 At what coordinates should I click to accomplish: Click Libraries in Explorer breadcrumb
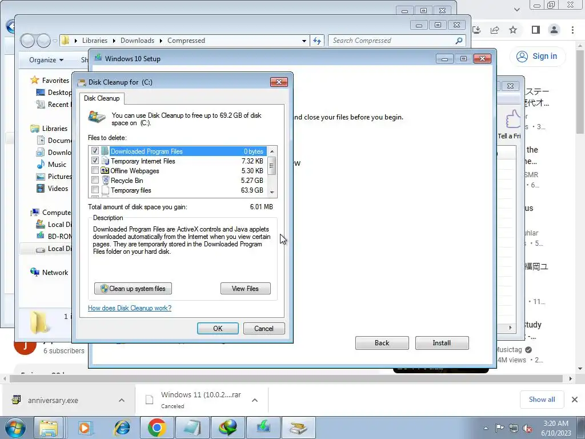(x=95, y=41)
